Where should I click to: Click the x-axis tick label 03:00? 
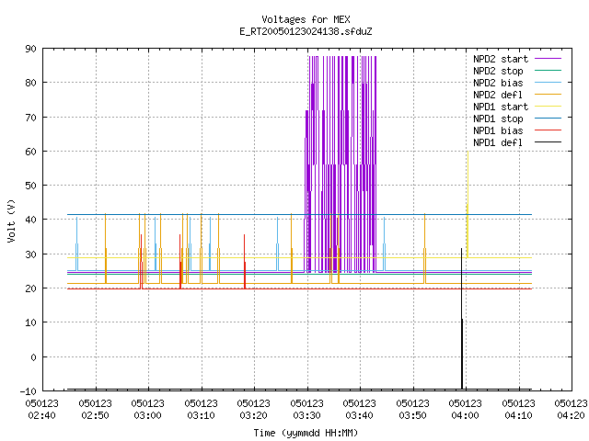click(147, 415)
